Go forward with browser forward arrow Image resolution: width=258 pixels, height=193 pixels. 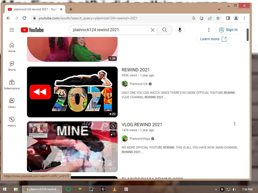click(16, 18)
